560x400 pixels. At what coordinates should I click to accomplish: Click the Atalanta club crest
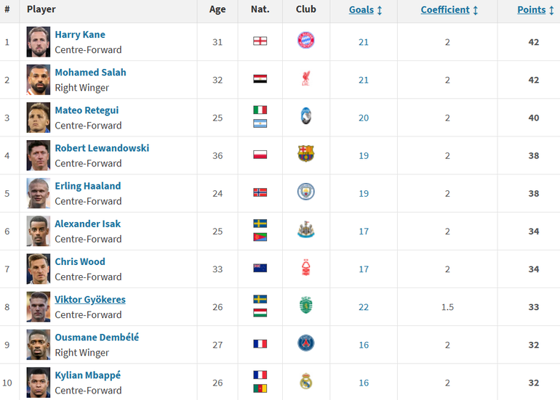[x=305, y=116]
